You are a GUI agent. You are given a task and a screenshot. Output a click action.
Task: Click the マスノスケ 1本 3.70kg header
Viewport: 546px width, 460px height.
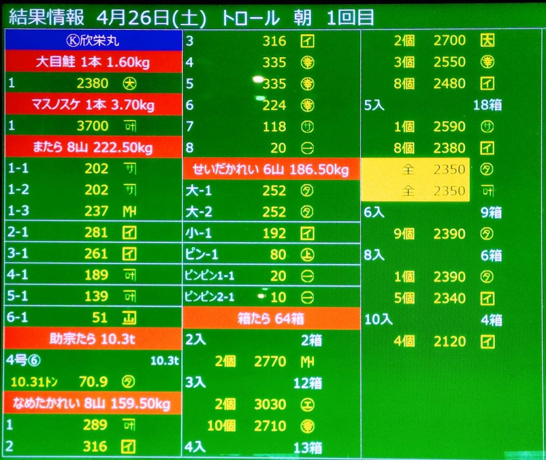pos(93,105)
